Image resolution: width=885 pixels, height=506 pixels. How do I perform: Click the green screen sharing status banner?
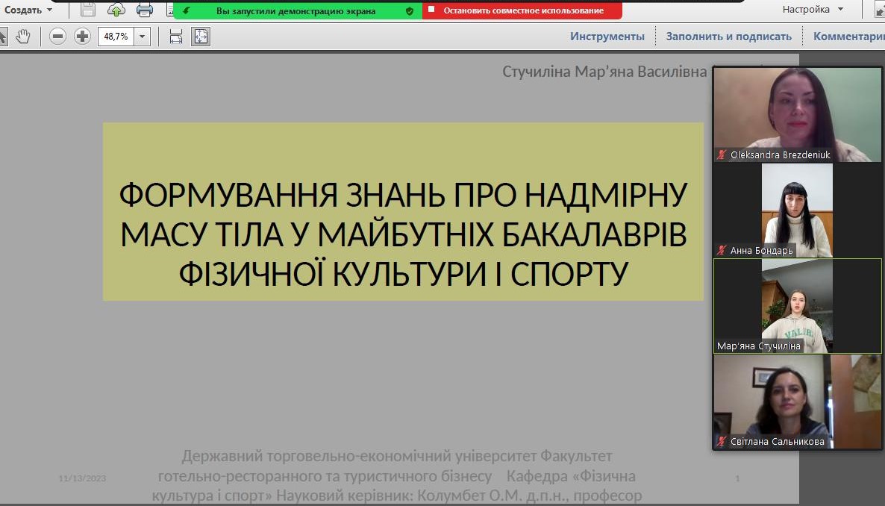coord(297,10)
